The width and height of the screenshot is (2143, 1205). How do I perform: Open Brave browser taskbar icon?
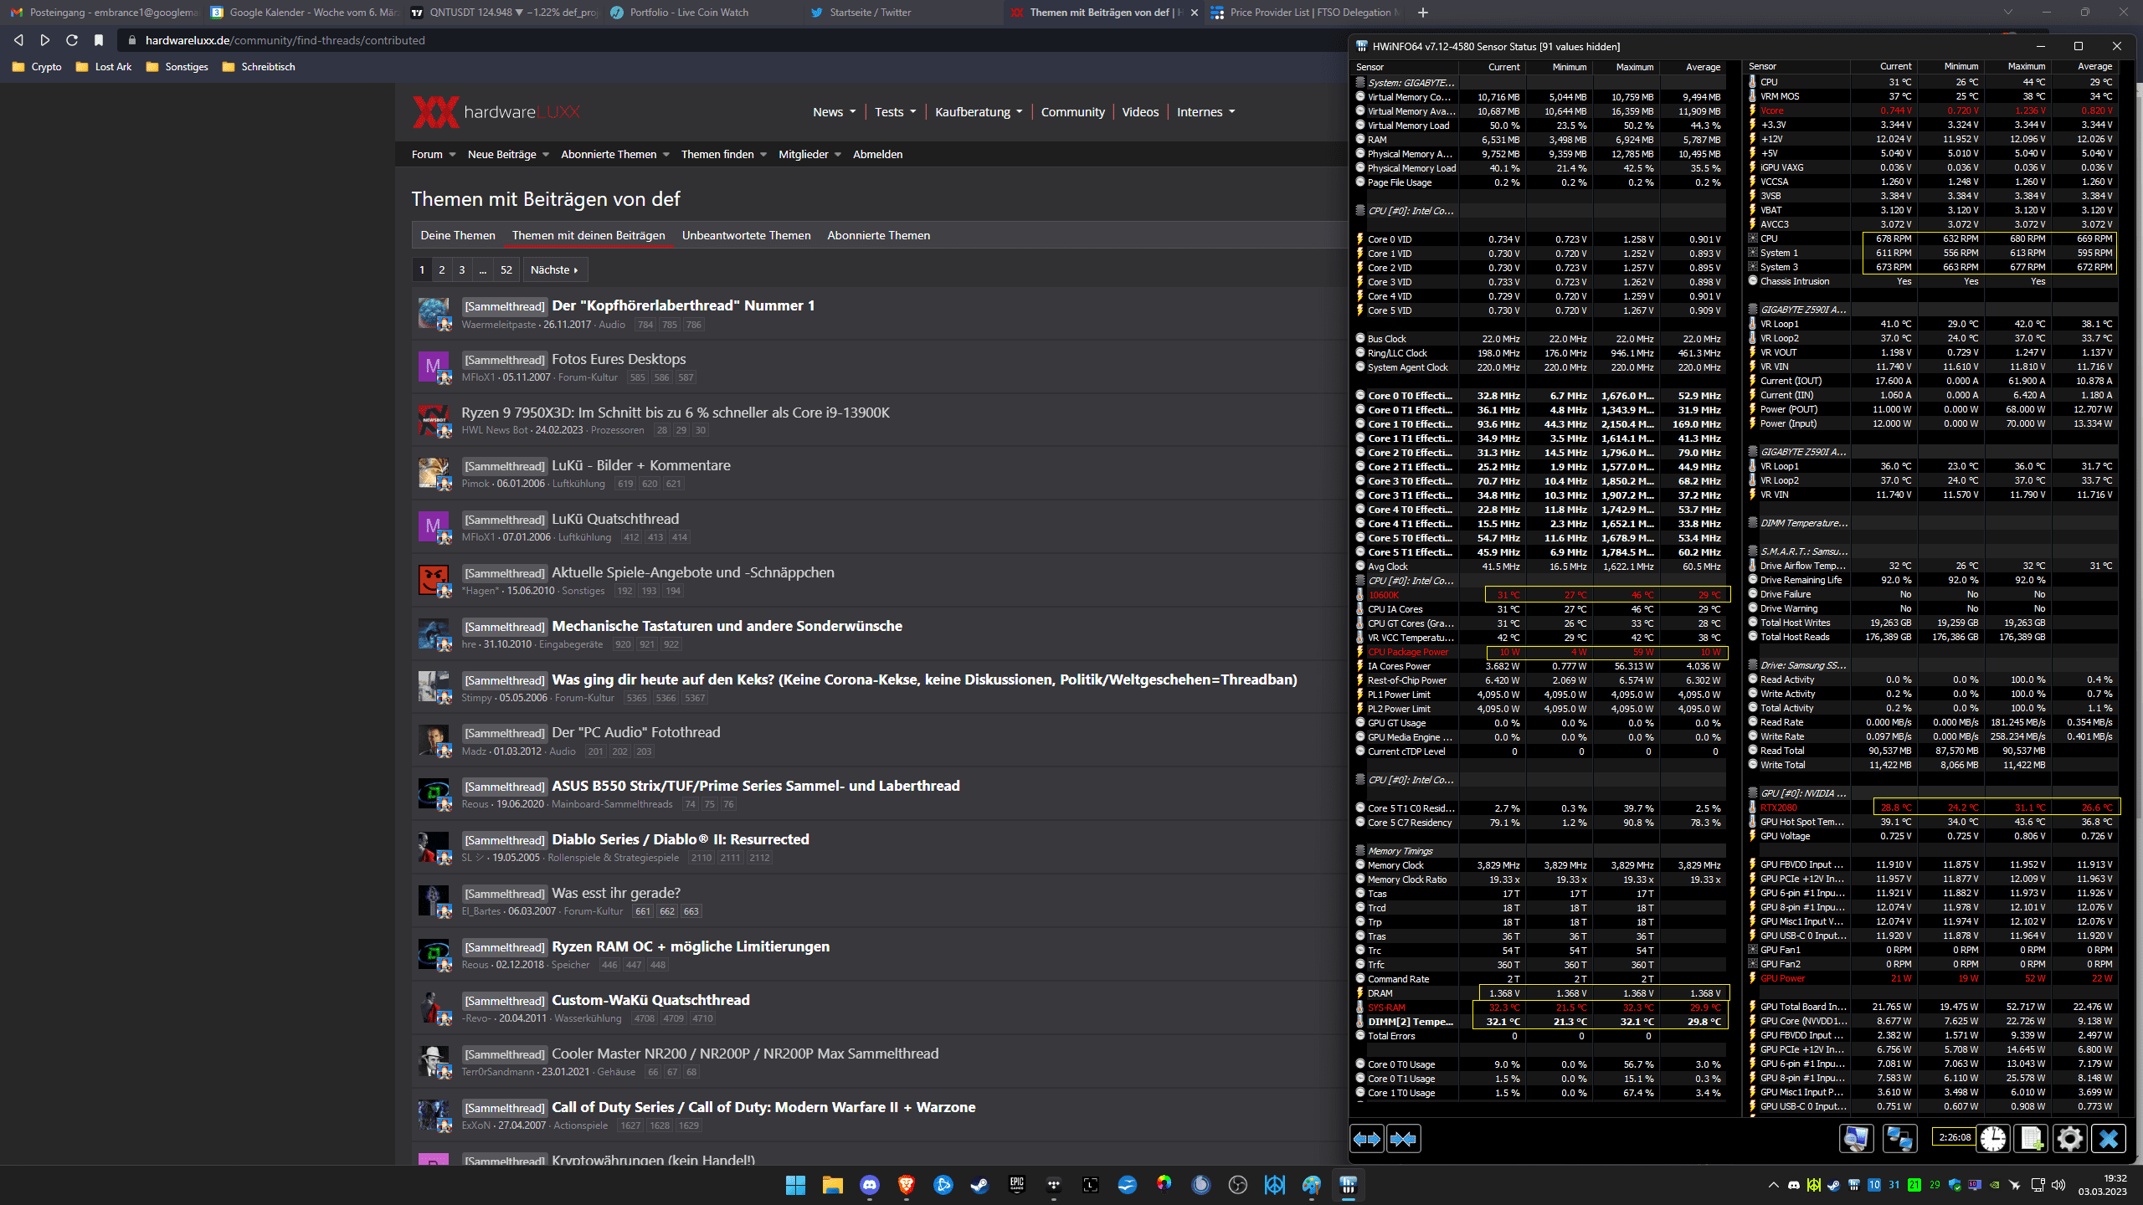(906, 1185)
